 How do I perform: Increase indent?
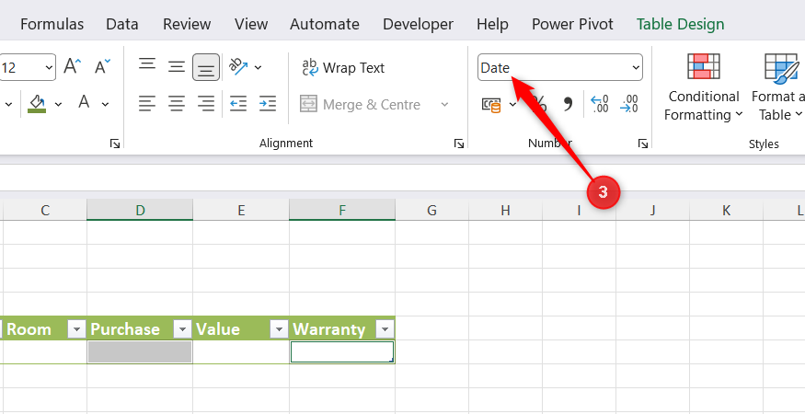pyautogui.click(x=268, y=104)
